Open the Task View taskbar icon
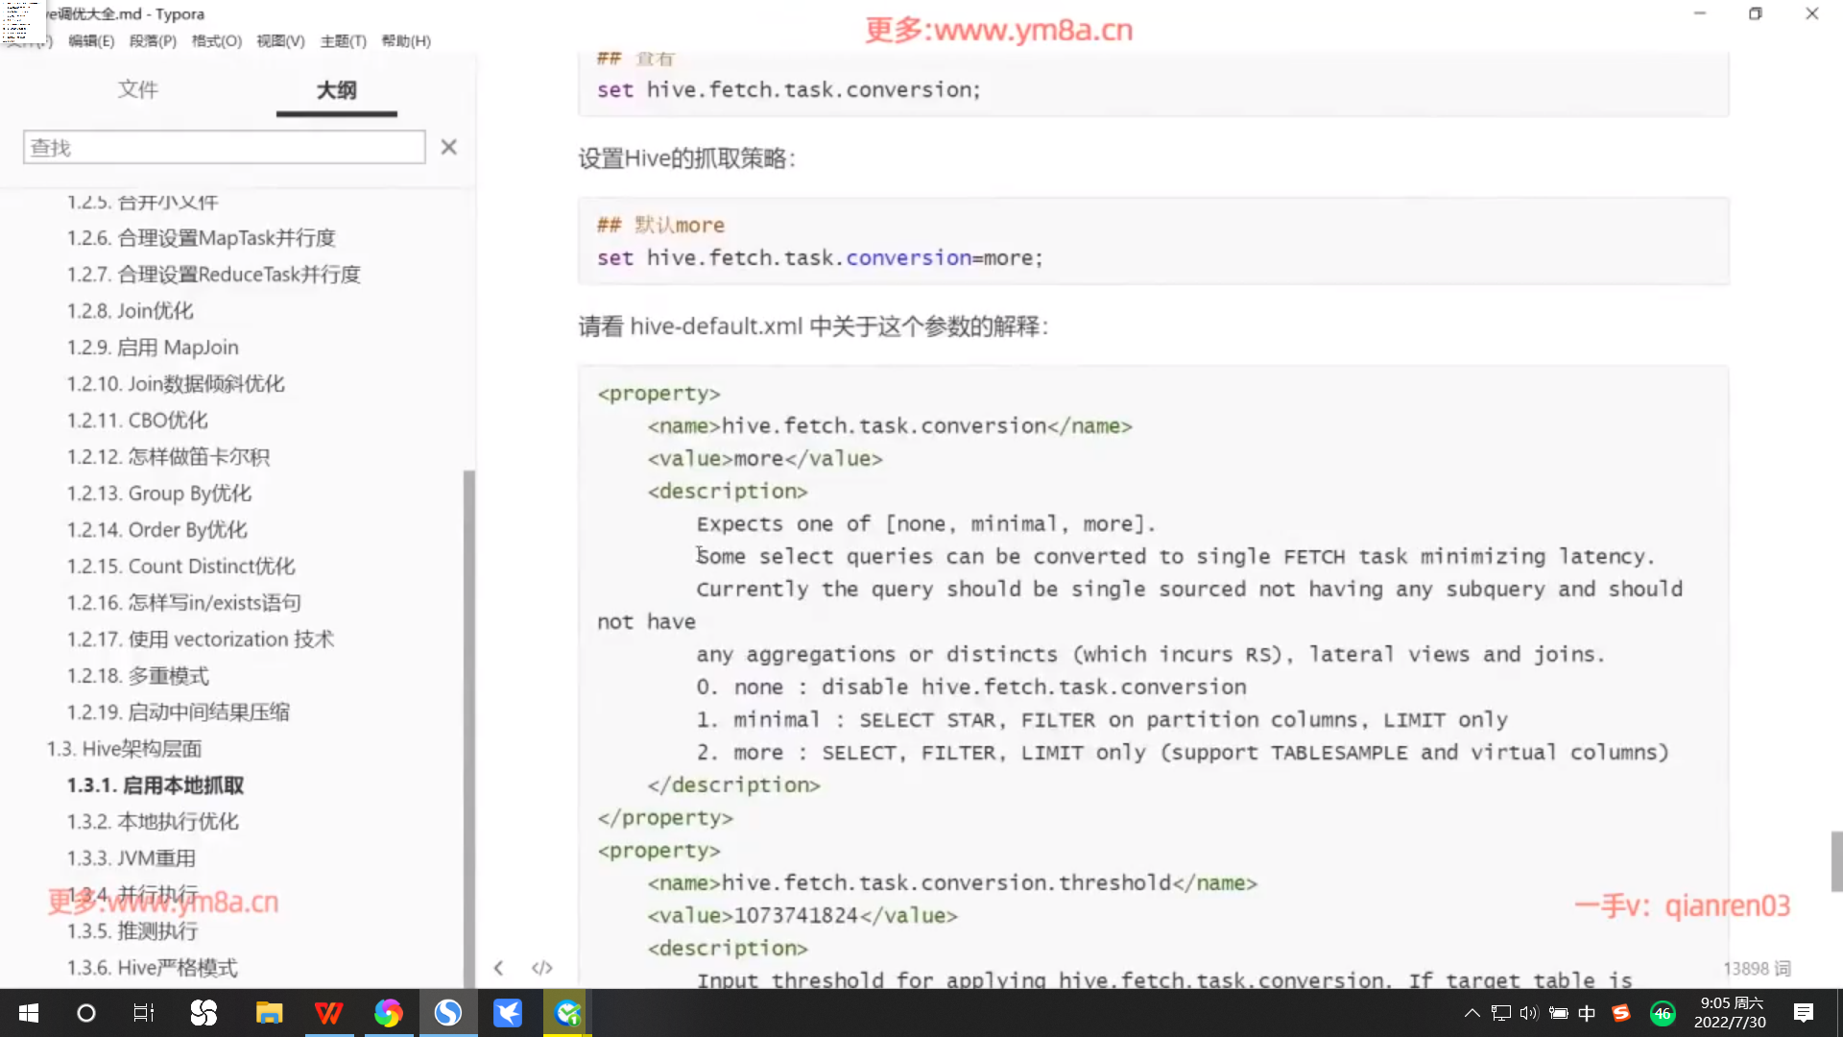The height and width of the screenshot is (1037, 1843). (x=144, y=1013)
